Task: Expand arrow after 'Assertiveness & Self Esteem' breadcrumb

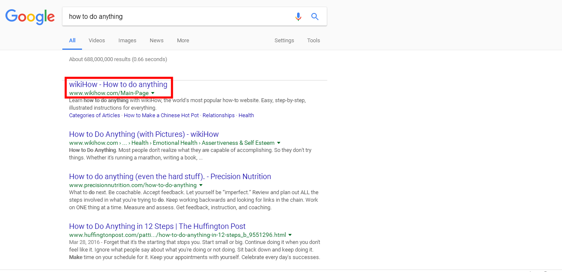Action: (279, 143)
